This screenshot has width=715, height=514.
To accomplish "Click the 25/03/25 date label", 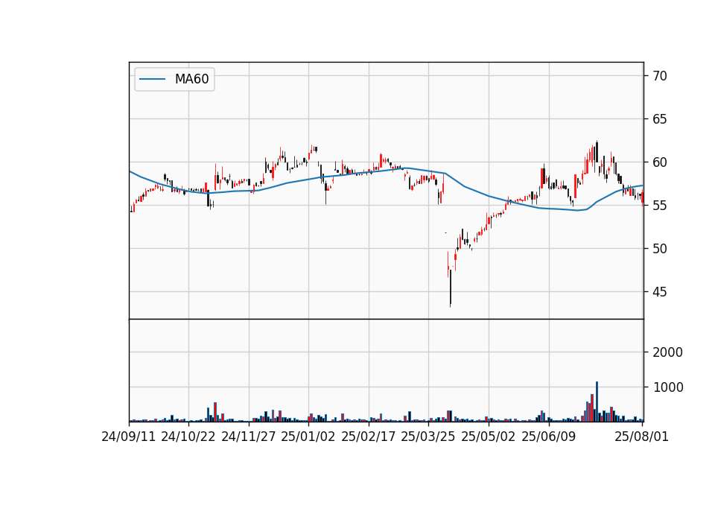I will [x=428, y=437].
